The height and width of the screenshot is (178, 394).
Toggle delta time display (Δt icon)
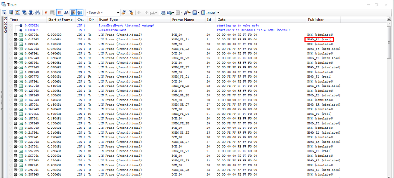click(x=66, y=12)
